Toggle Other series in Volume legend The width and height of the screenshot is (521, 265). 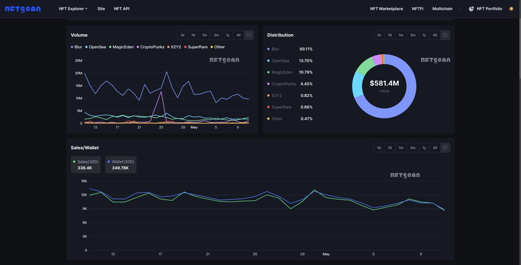click(218, 47)
